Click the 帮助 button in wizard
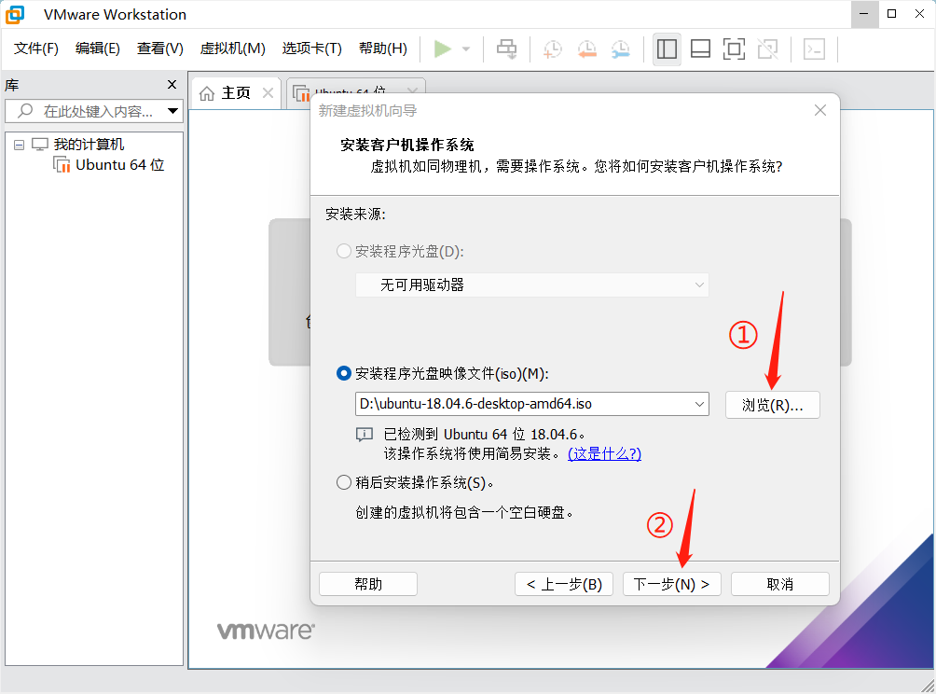Screen dimensions: 936x694 pyautogui.click(x=368, y=584)
